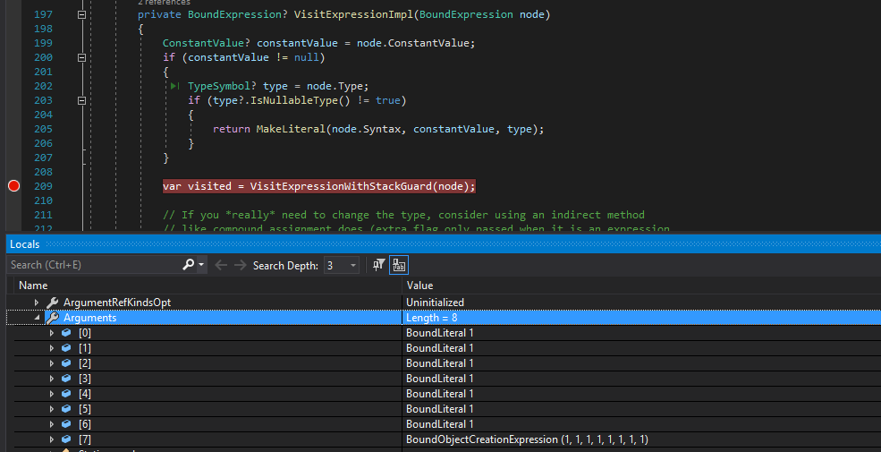Click the green Run to Click glyph on line 202
This screenshot has height=452, width=881.
coord(174,86)
